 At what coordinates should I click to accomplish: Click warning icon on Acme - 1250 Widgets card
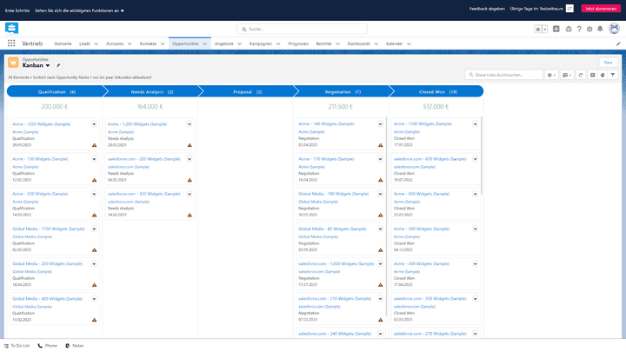tap(94, 145)
